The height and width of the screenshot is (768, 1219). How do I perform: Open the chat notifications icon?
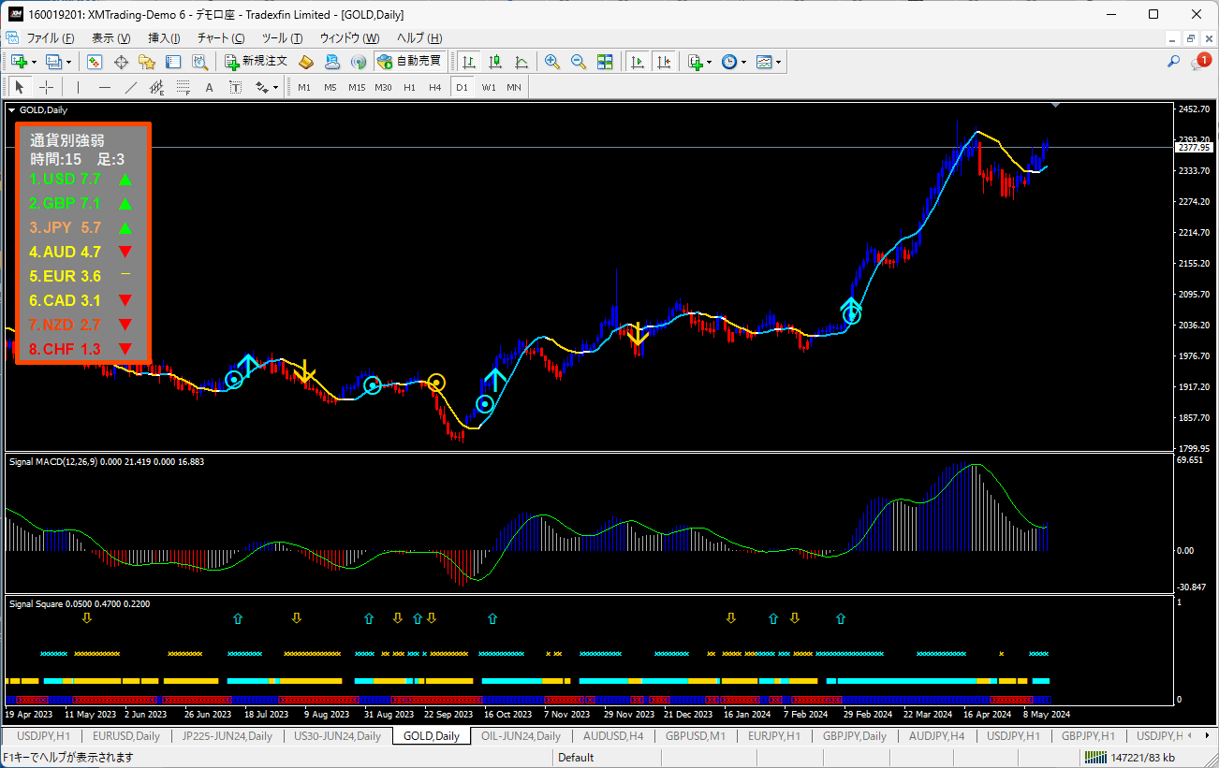pos(1199,62)
